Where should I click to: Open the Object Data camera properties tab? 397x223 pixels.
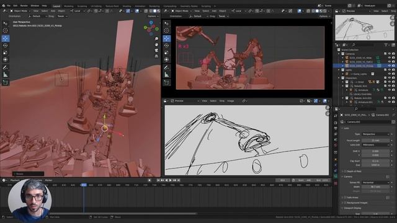pos(336,177)
